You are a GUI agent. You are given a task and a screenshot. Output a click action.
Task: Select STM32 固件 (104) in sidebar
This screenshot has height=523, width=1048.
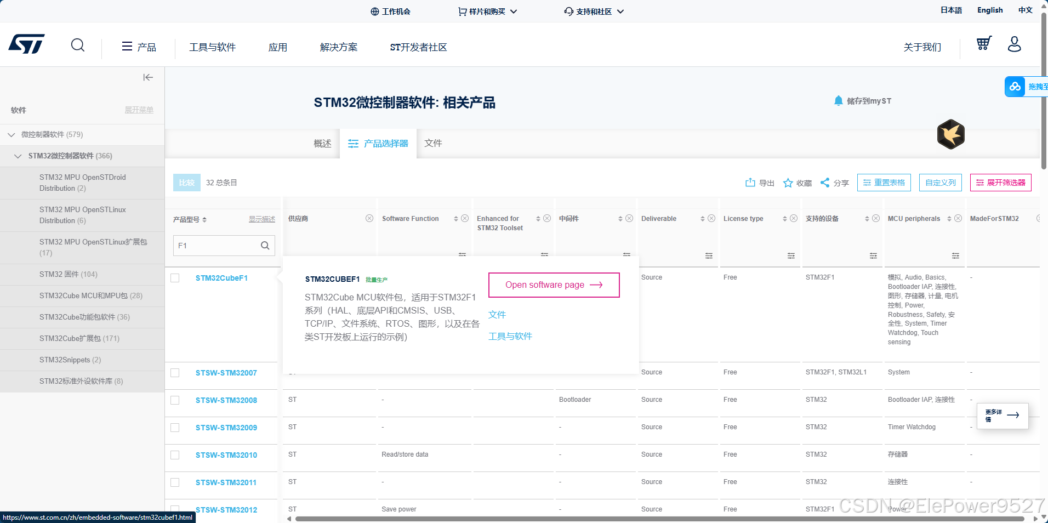tap(69, 274)
